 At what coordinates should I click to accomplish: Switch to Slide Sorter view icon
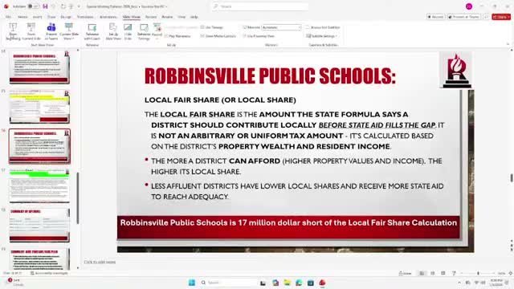click(x=432, y=273)
